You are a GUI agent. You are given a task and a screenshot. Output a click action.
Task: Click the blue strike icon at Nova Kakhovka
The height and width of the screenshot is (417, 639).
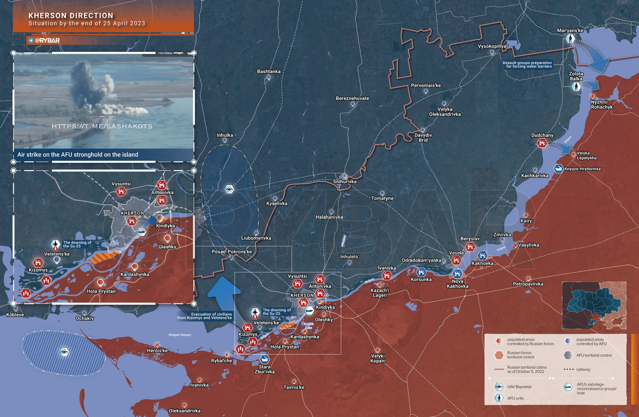[457, 274]
